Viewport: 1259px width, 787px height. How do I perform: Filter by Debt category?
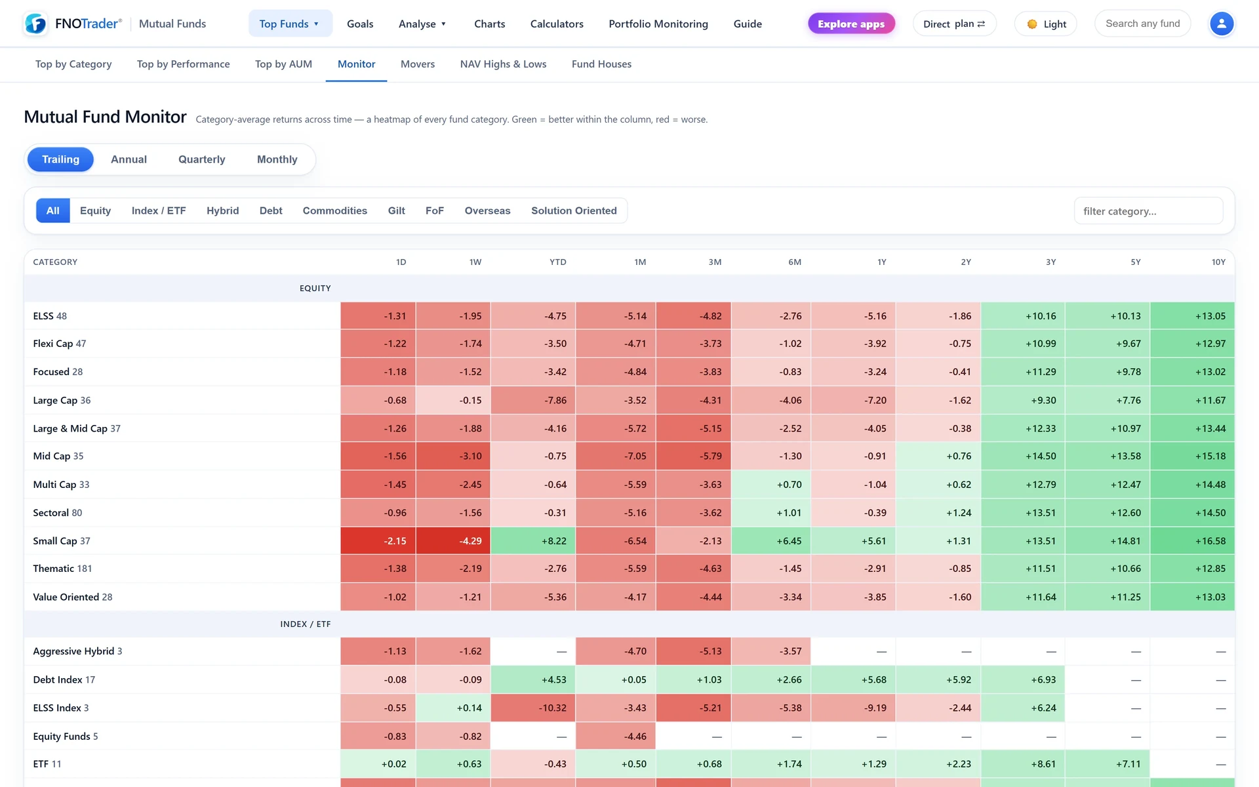(x=271, y=211)
